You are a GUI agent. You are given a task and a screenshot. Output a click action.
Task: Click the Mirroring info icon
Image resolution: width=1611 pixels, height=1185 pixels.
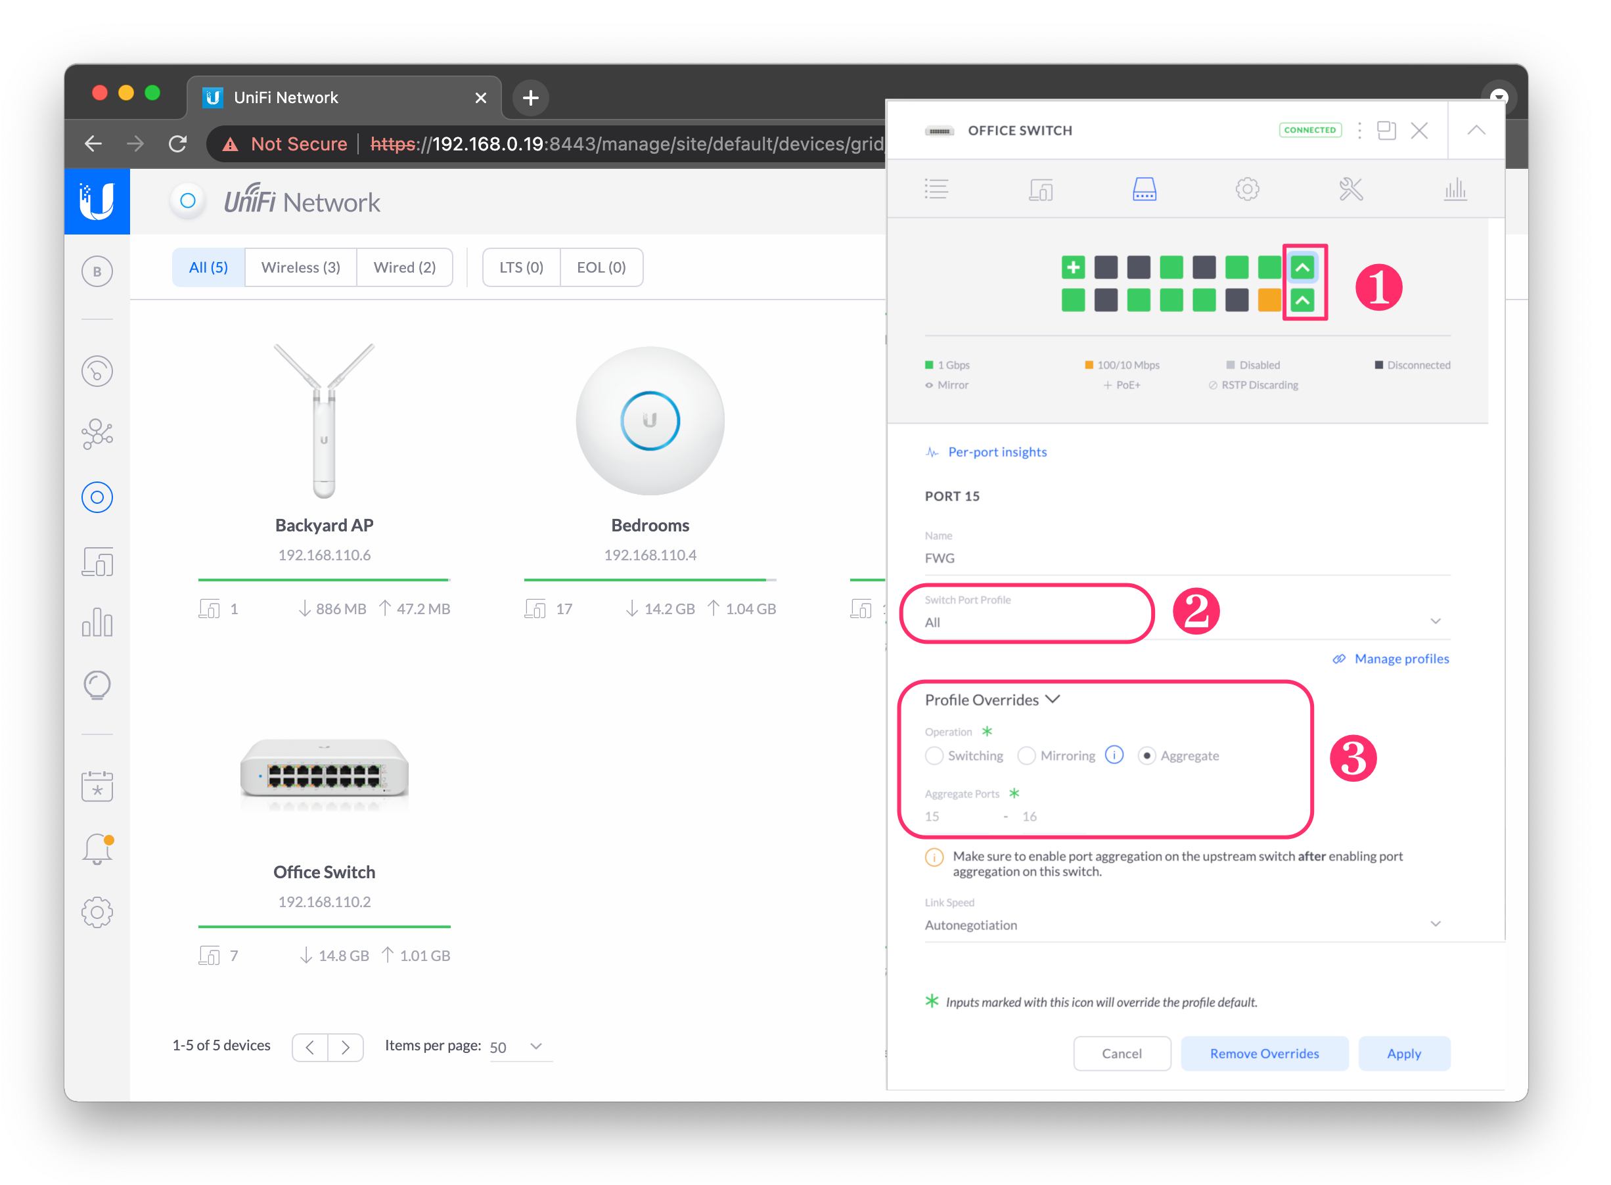tap(1114, 755)
